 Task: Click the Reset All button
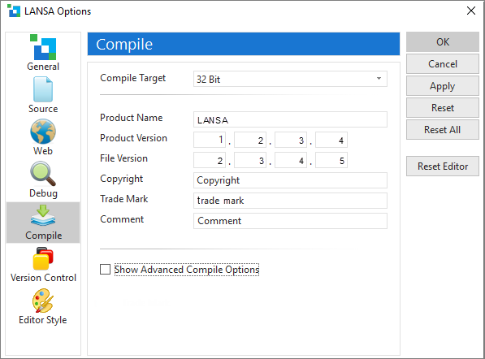(443, 130)
